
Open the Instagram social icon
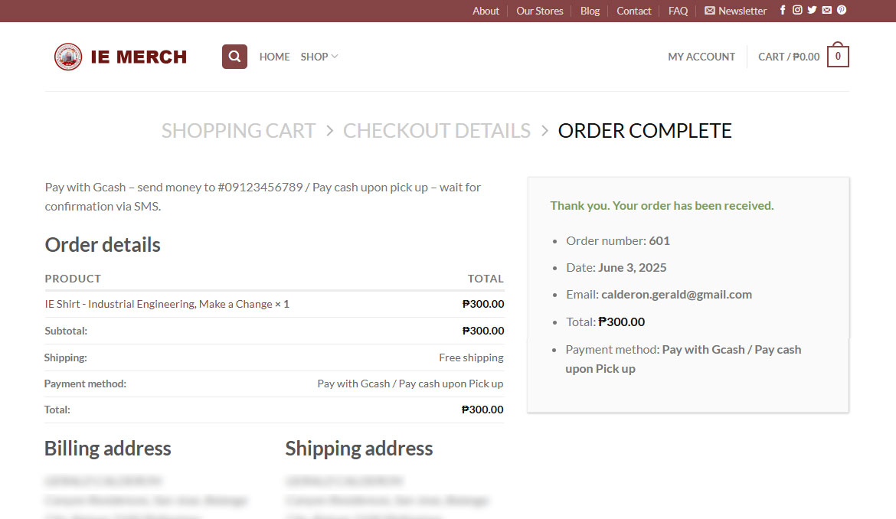[x=797, y=11]
